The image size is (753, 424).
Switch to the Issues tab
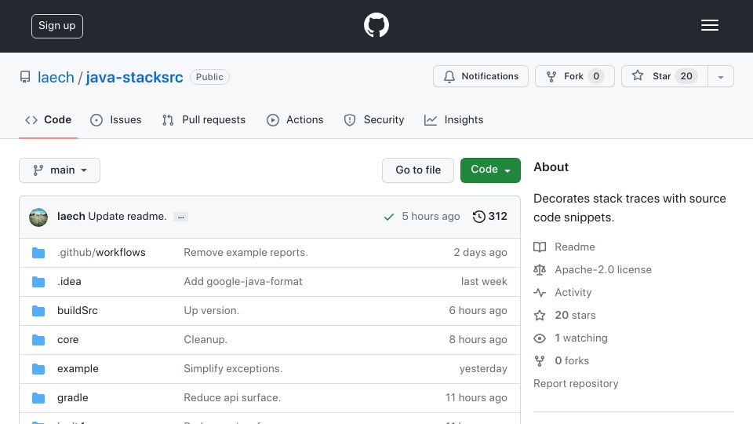coord(116,119)
